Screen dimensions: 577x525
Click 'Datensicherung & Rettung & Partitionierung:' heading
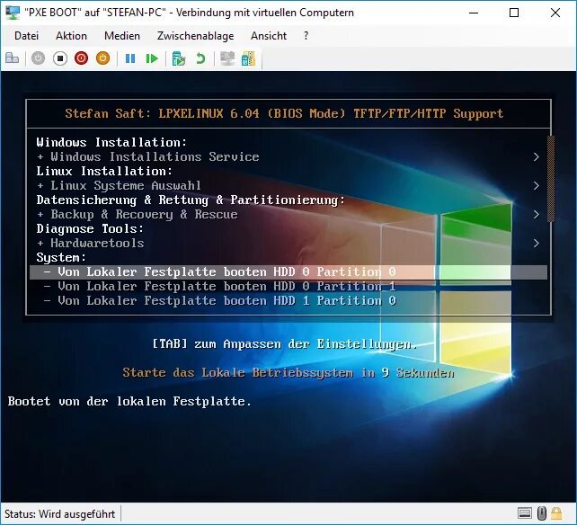pyautogui.click(x=191, y=200)
